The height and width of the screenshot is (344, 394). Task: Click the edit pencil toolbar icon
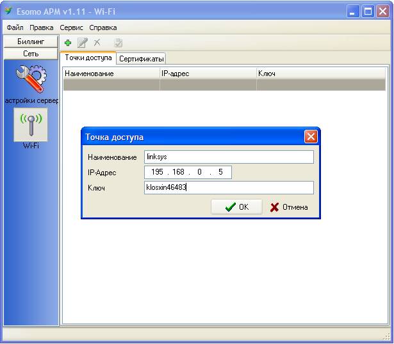point(83,43)
